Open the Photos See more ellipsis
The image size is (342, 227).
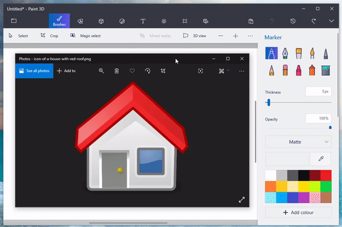point(242,71)
